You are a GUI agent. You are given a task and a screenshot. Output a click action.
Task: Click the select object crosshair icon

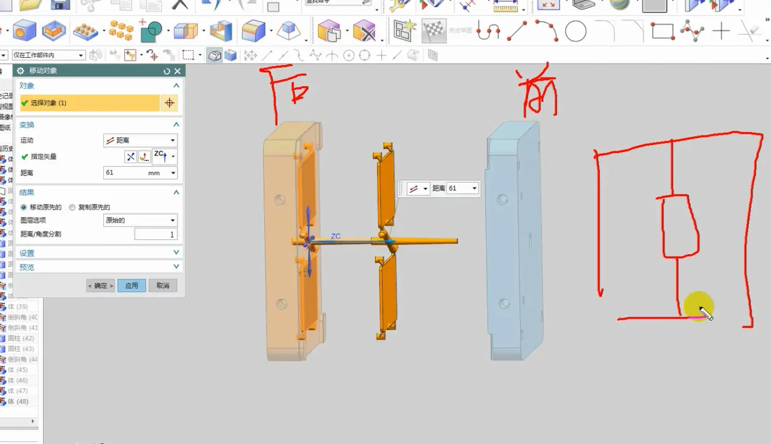tap(169, 103)
